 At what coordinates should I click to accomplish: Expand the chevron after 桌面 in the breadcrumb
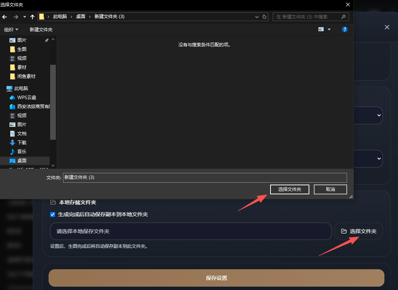[90, 17]
